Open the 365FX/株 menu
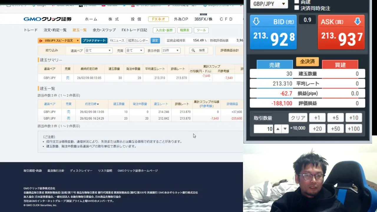 [203, 19]
